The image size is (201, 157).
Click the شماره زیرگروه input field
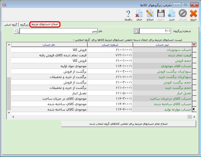pos(155,31)
